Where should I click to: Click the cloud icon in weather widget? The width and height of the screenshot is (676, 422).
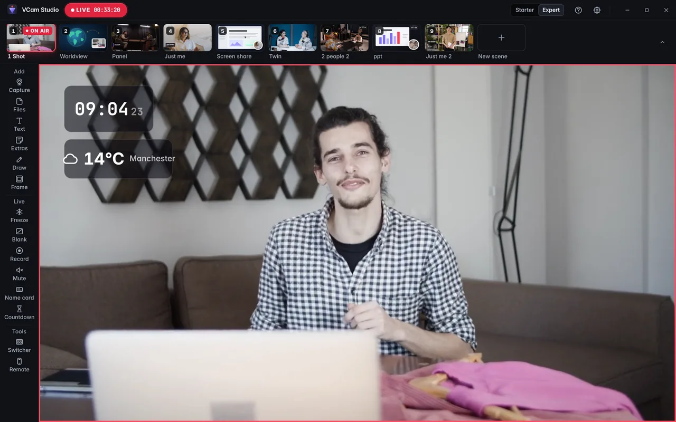(70, 159)
